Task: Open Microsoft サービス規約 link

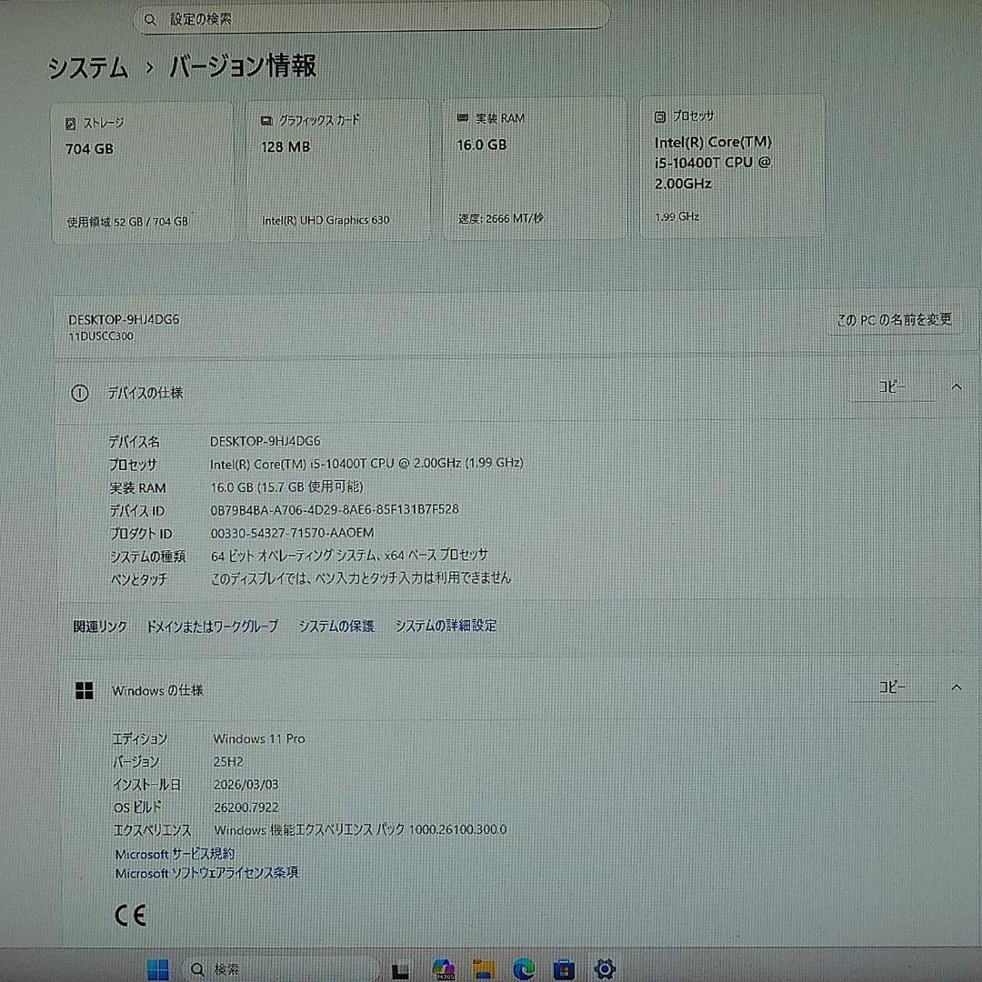Action: click(x=175, y=854)
